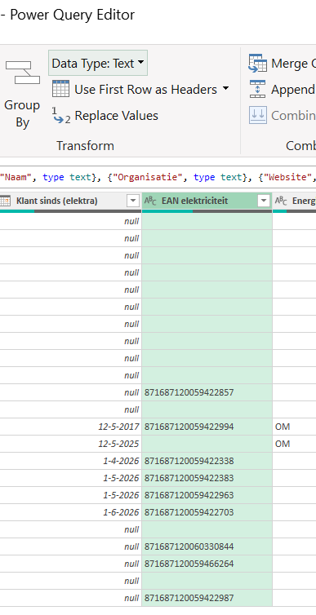316x615 pixels.
Task: Click the Group By icon
Action: coord(22,73)
